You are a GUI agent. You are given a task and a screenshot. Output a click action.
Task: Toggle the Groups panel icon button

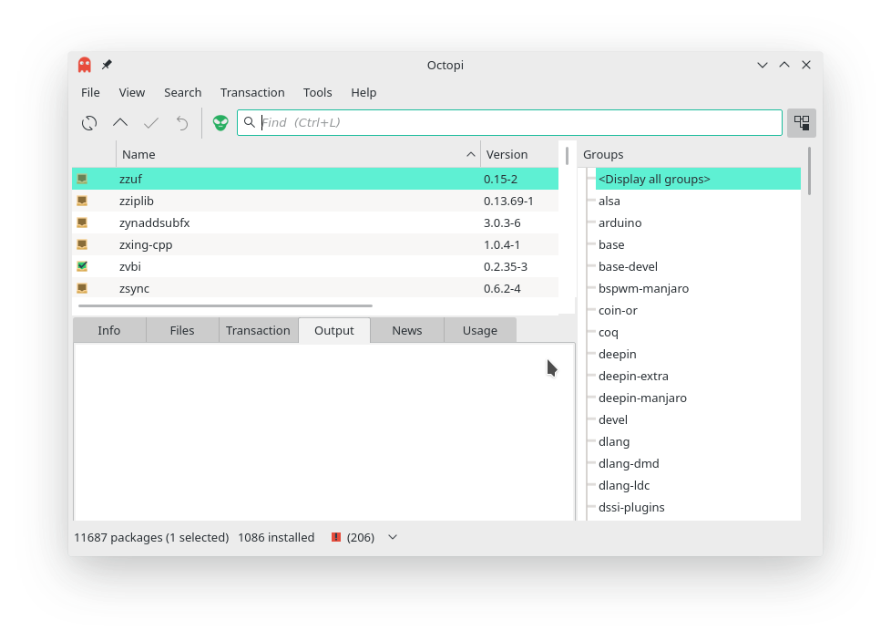click(x=801, y=123)
